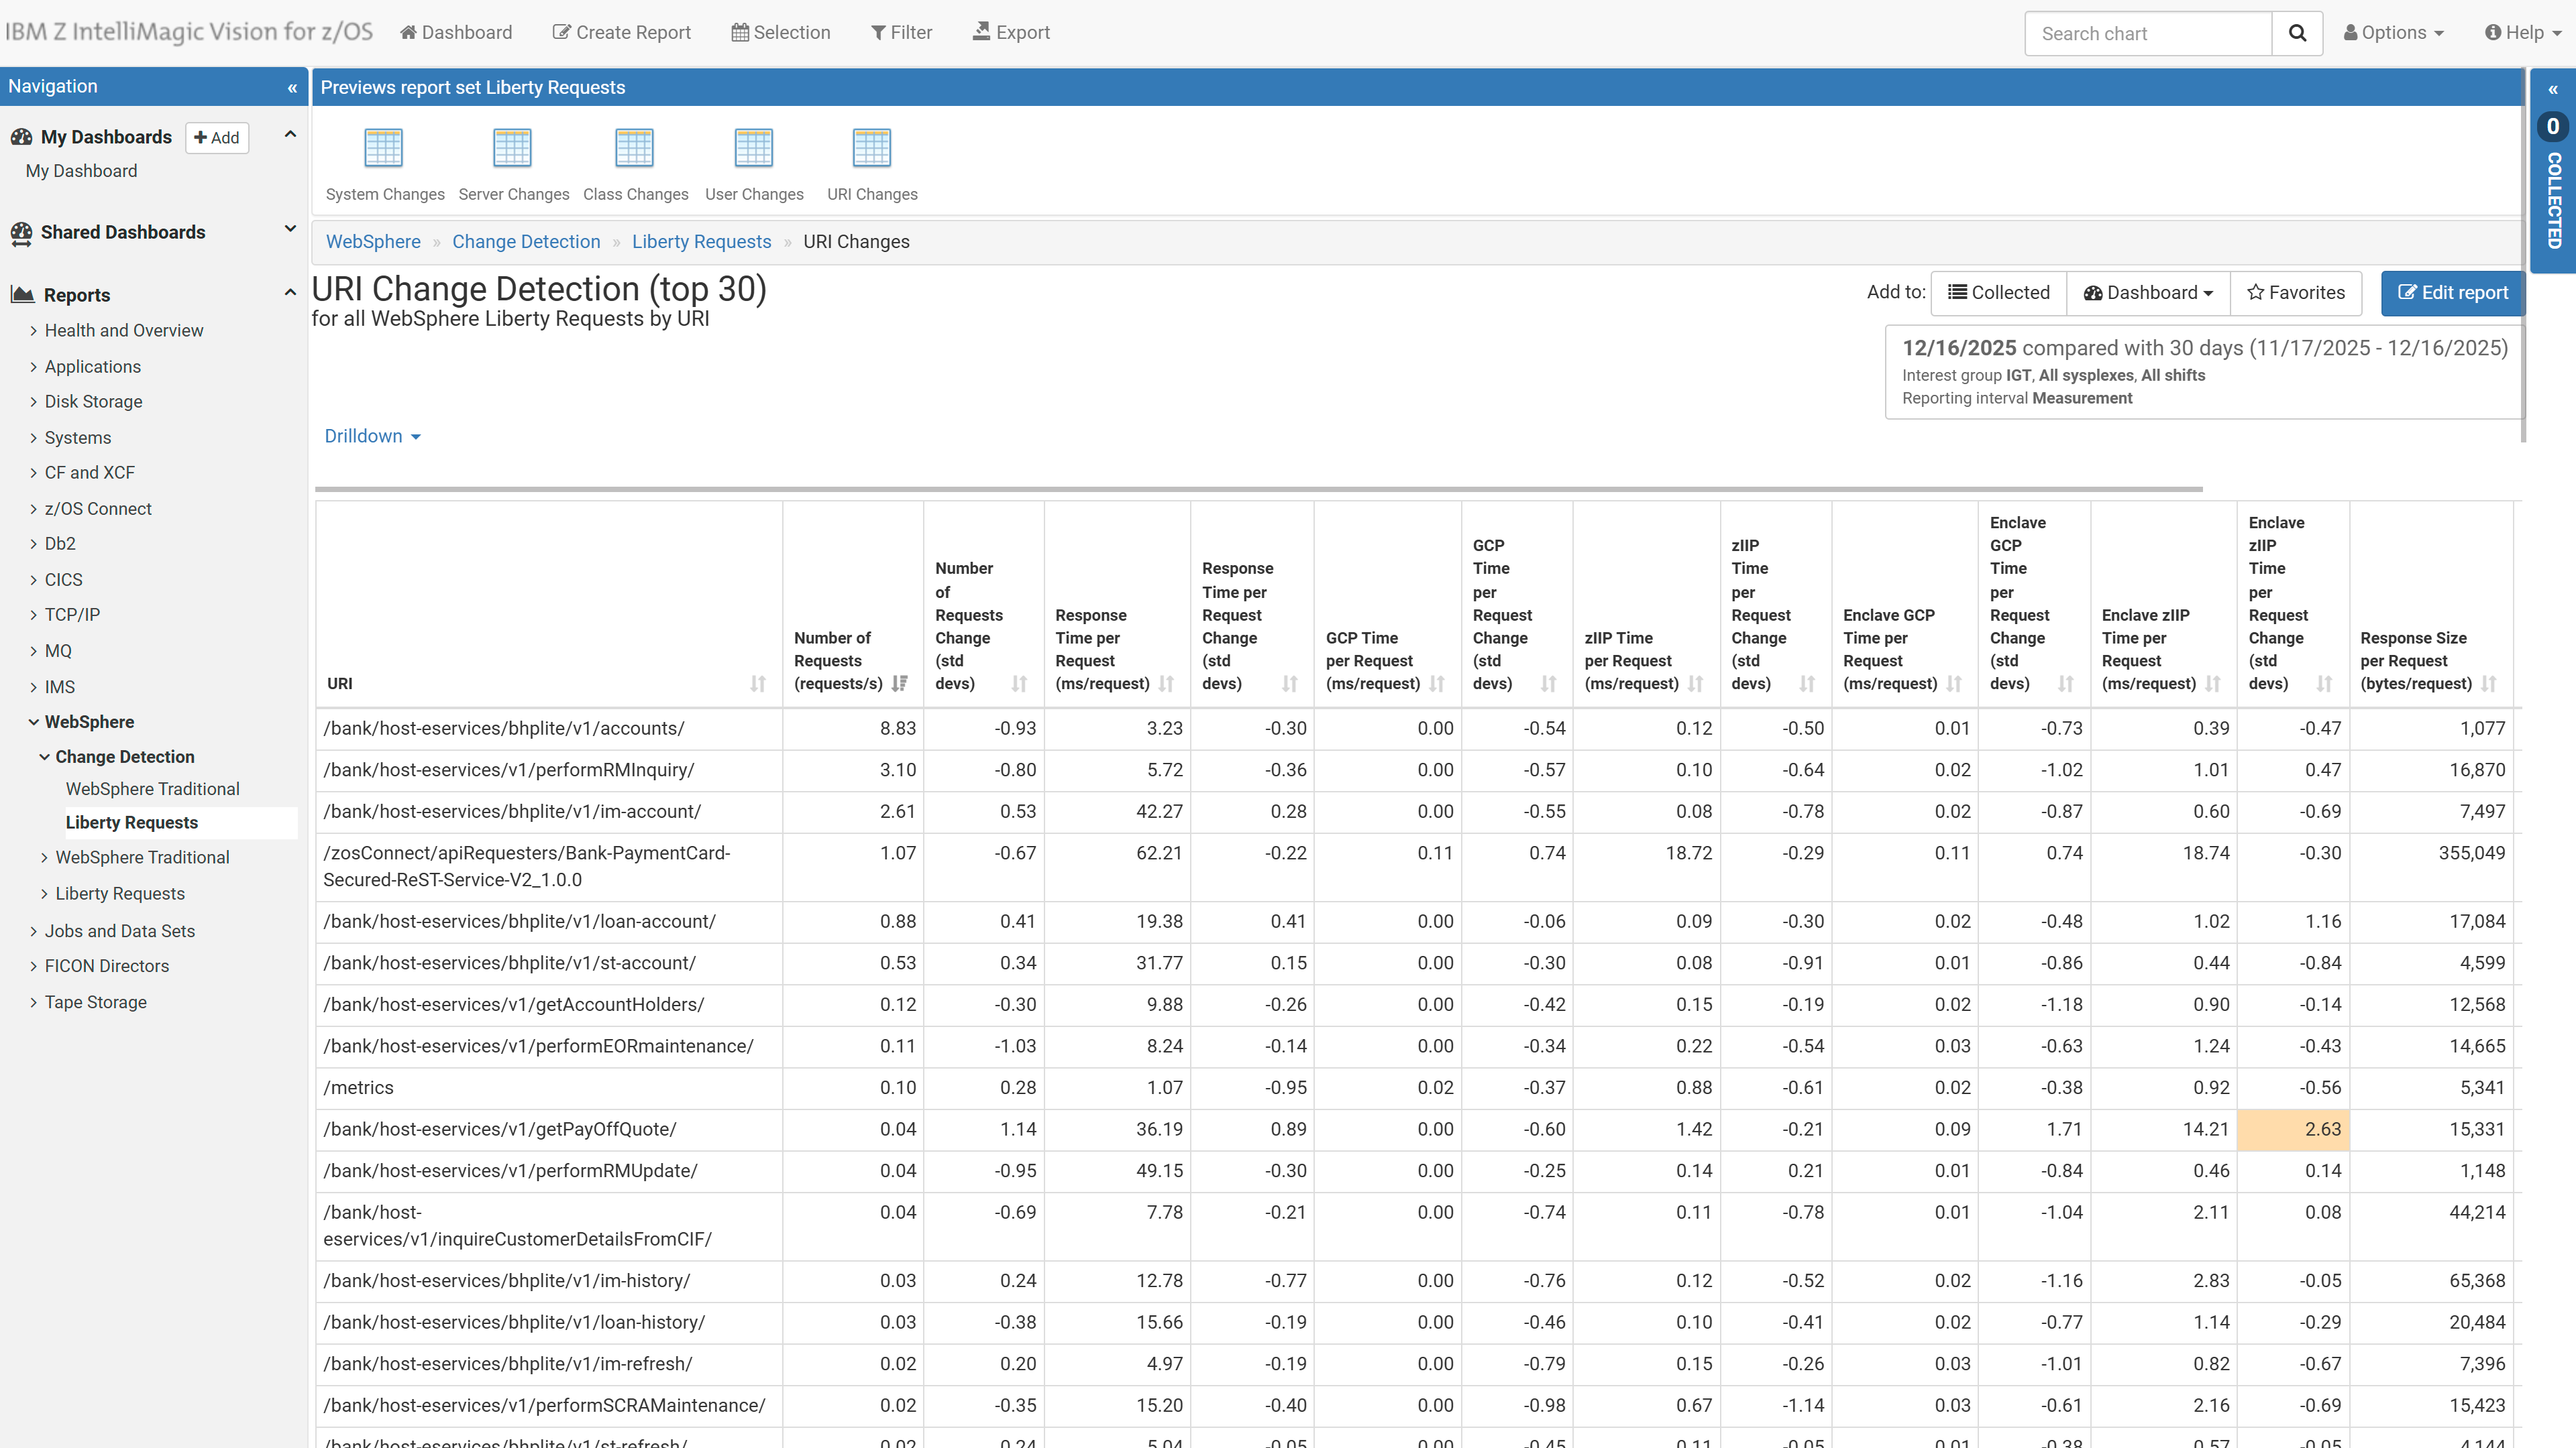Open the User Changes table icon
Image resolution: width=2576 pixels, height=1448 pixels.
point(753,148)
